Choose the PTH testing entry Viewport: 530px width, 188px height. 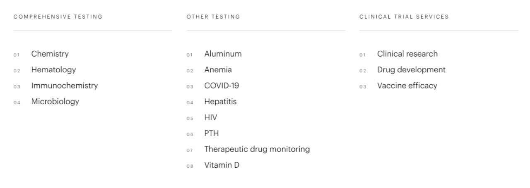(x=211, y=133)
